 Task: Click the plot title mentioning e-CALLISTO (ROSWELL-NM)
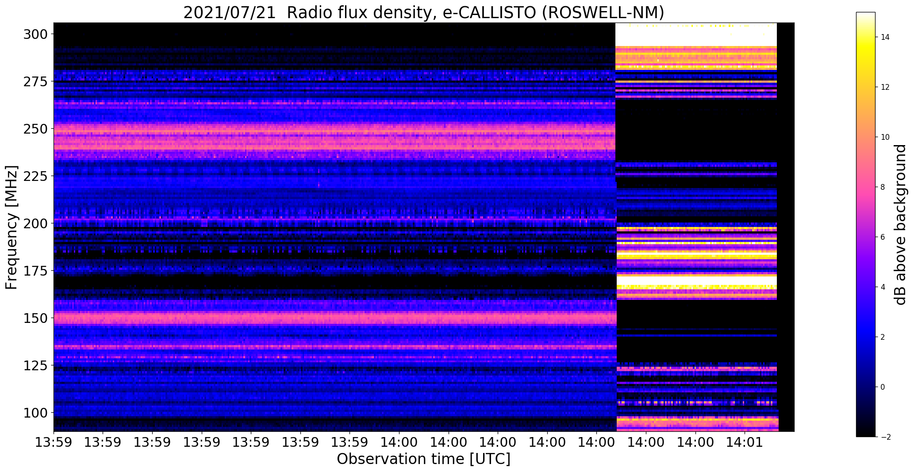tap(423, 12)
